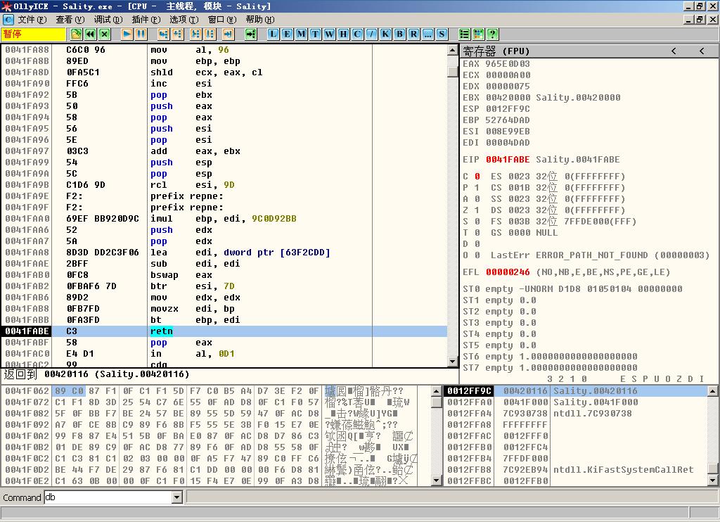Image resolution: width=720 pixels, height=522 pixels.
Task: Click the registers header left chevron
Action: click(x=674, y=51)
